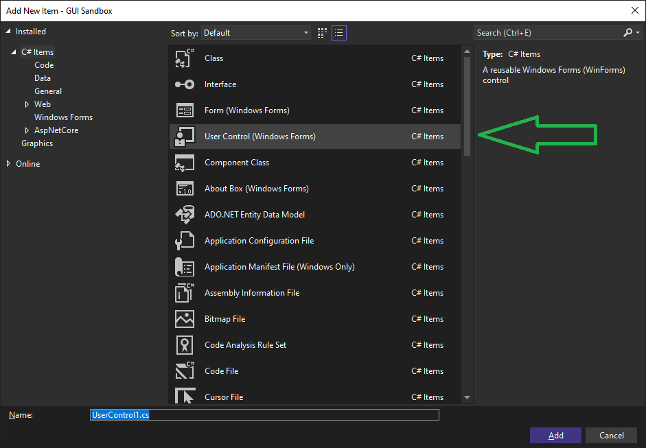Open the Sort by dropdown
The image size is (646, 448).
[x=255, y=32]
